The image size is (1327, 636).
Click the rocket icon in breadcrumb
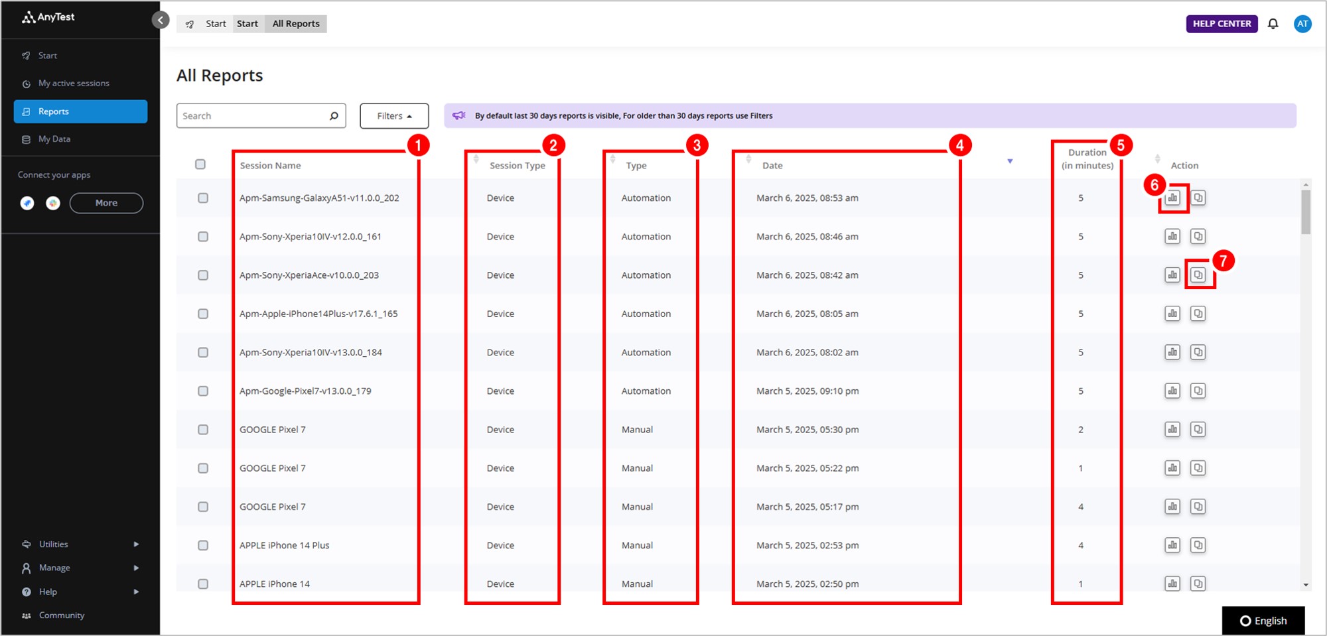(x=190, y=24)
